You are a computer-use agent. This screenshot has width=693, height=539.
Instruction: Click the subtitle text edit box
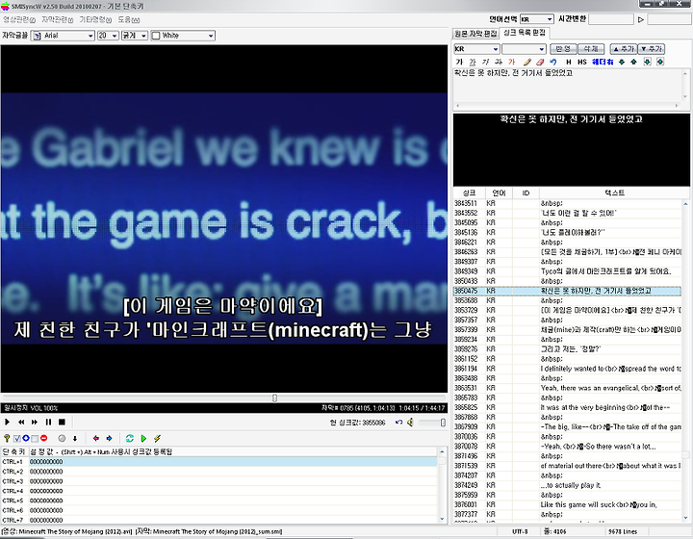(568, 86)
